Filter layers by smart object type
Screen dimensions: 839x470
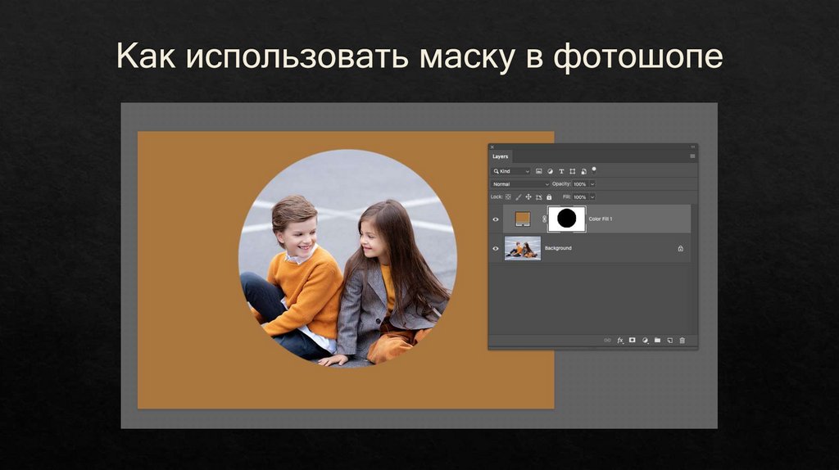tap(583, 171)
